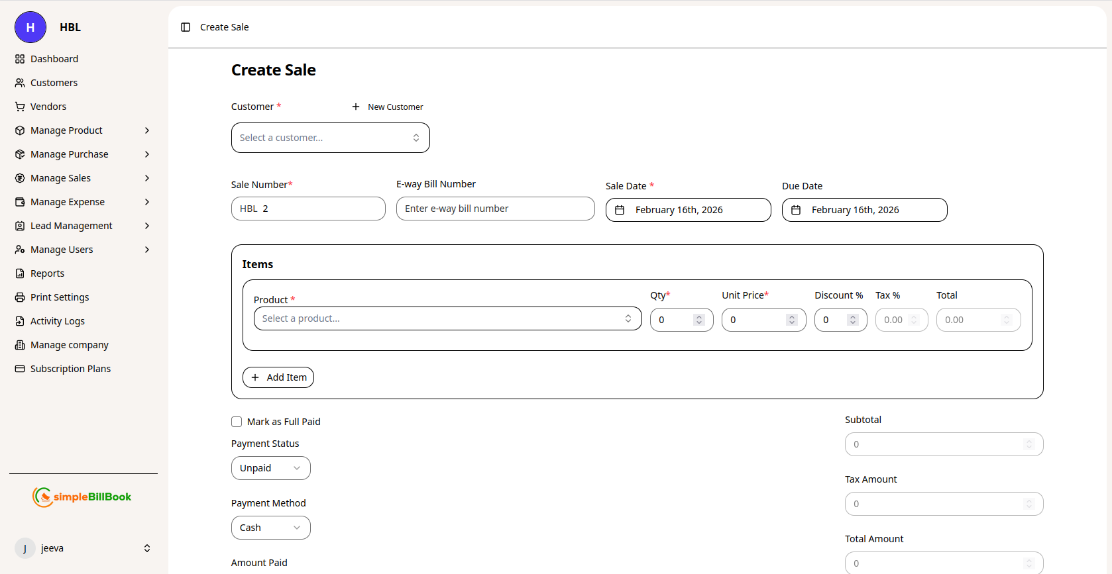This screenshot has height=574, width=1112.
Task: Click the E-way Bill Number field
Action: (495, 209)
